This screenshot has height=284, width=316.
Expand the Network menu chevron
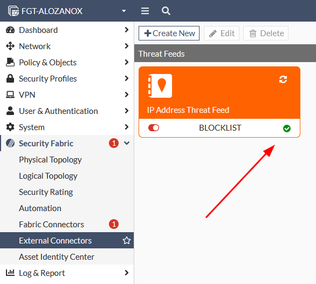tap(127, 46)
